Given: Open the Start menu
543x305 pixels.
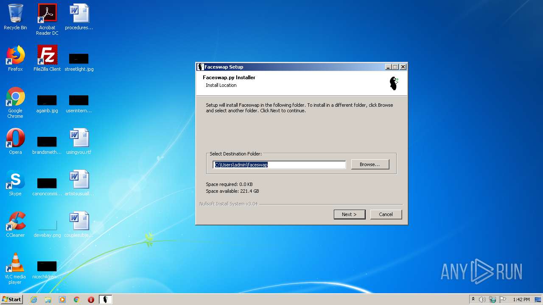Looking at the screenshot, I should click(12, 299).
